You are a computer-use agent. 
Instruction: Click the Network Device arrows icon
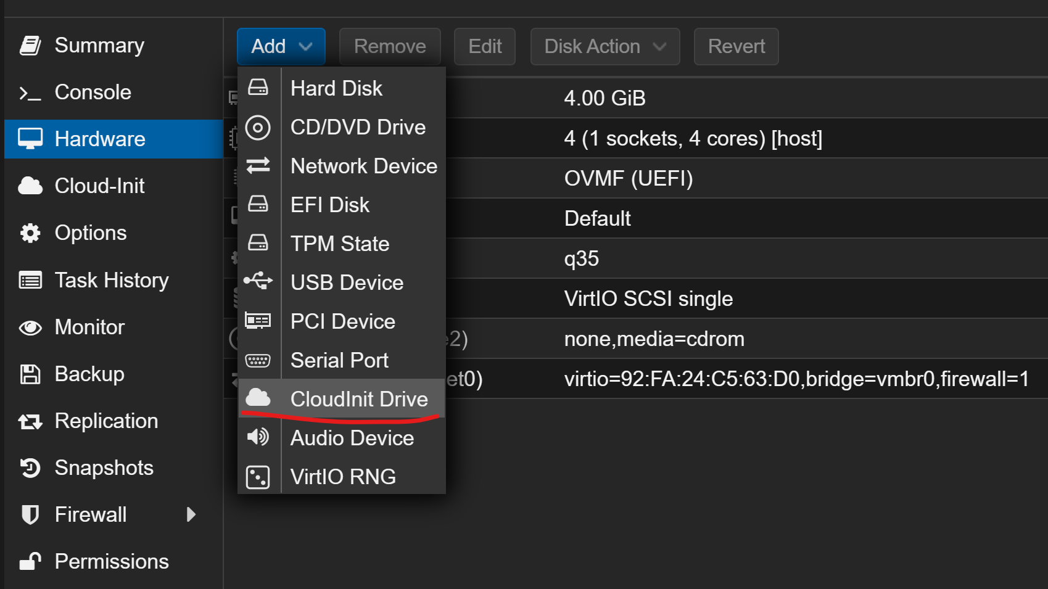coord(258,165)
